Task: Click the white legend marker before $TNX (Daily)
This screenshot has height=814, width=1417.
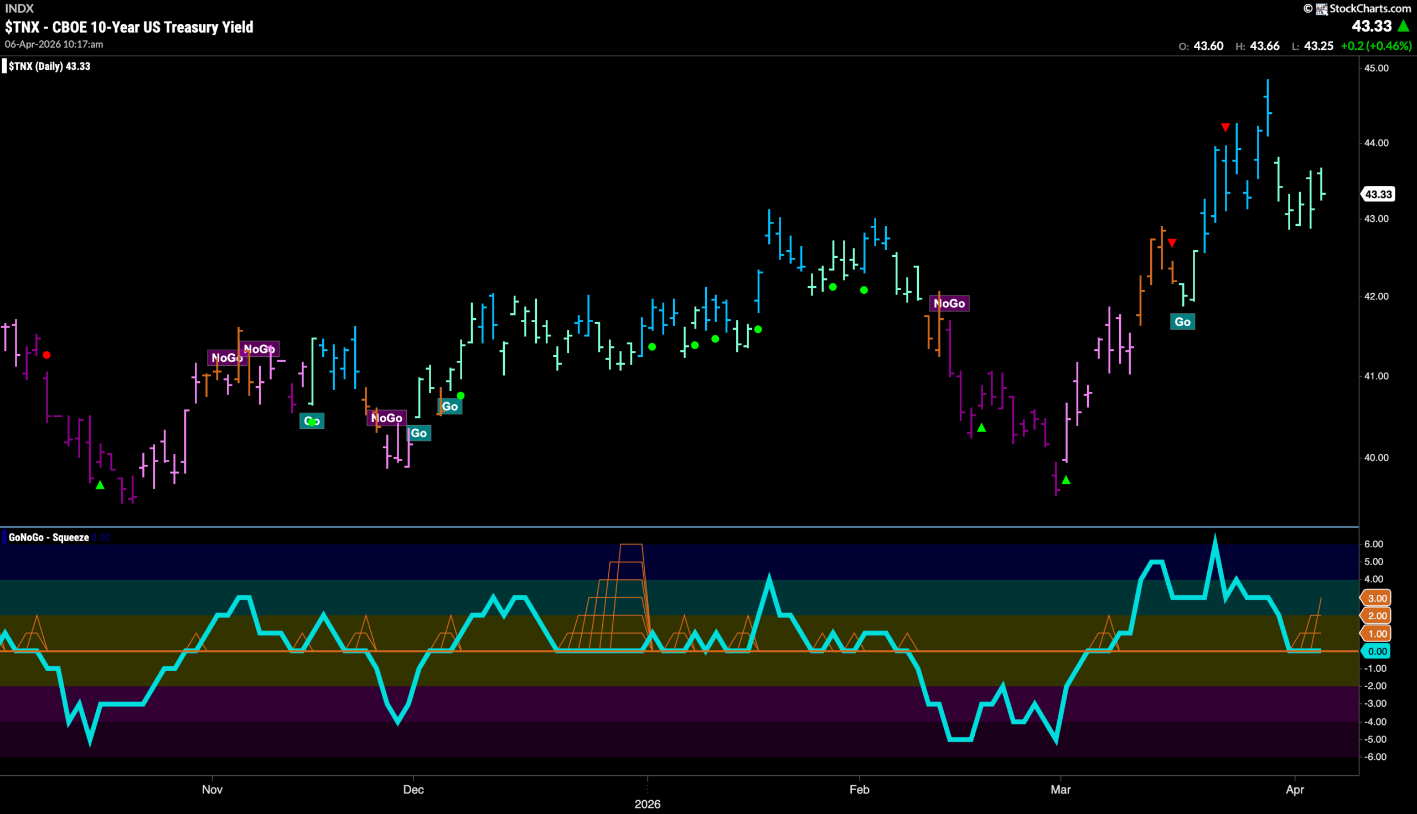Action: pyautogui.click(x=4, y=66)
